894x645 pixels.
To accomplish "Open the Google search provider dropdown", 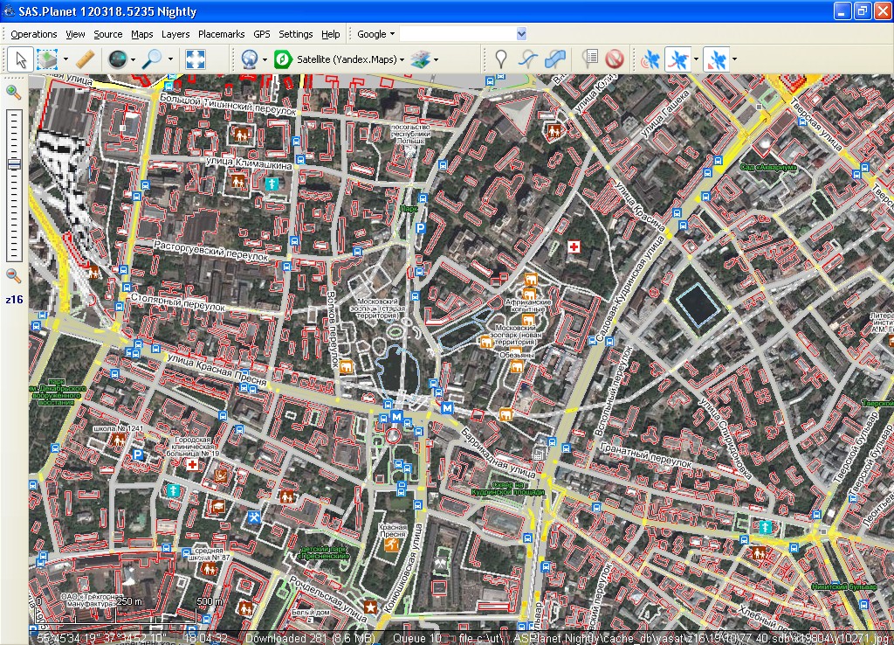I will pyautogui.click(x=376, y=34).
